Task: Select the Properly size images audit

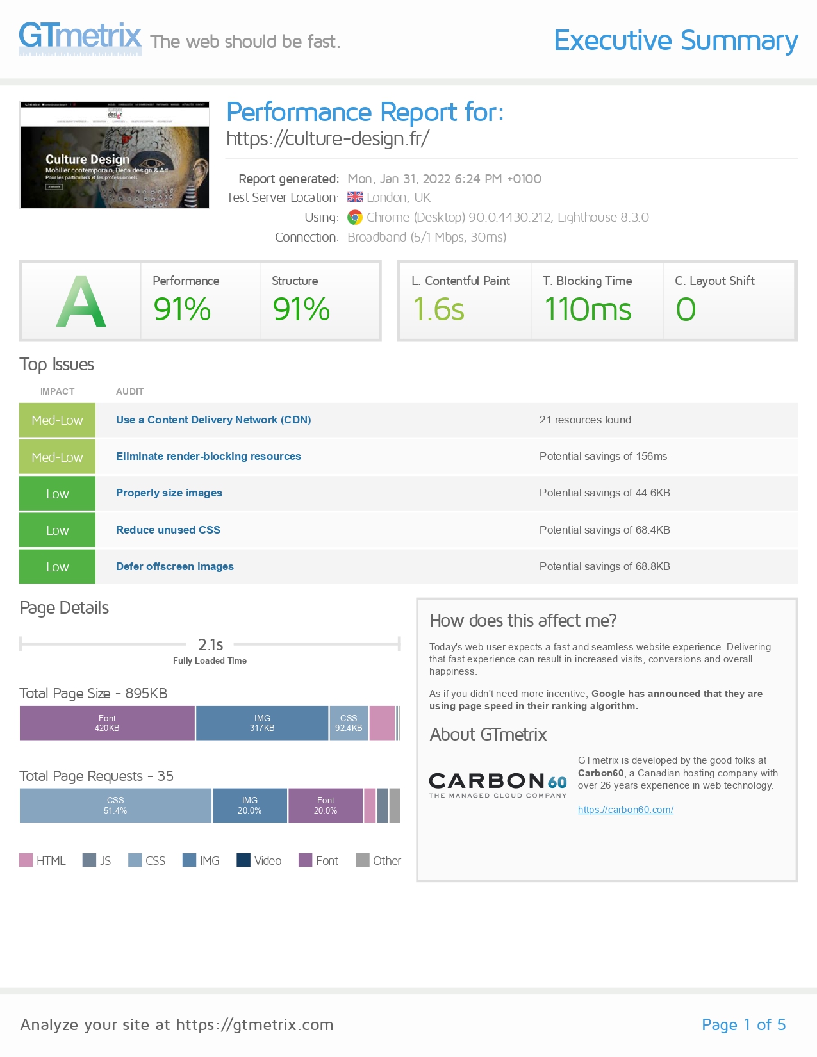Action: coord(169,493)
